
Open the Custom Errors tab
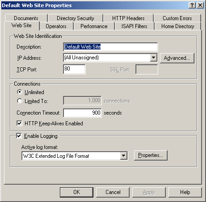point(177,18)
